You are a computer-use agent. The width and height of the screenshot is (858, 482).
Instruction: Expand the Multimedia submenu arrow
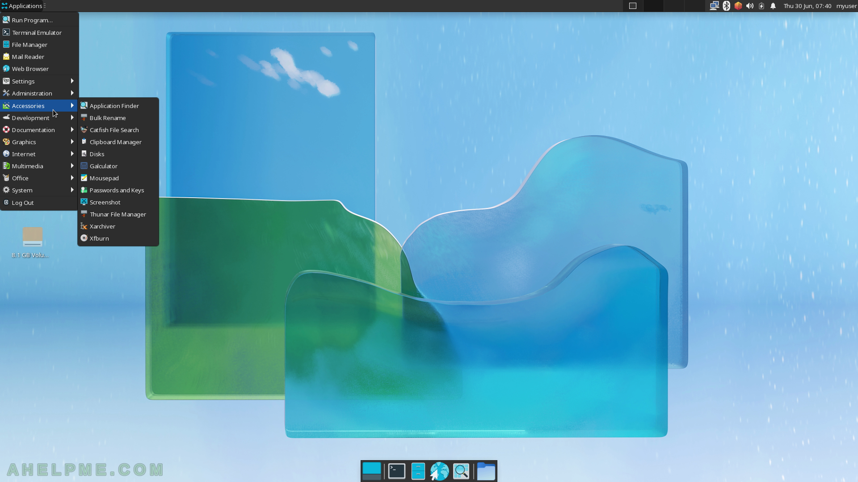pos(72,166)
